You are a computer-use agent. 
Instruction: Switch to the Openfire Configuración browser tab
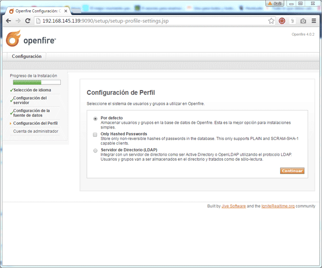coord(38,11)
